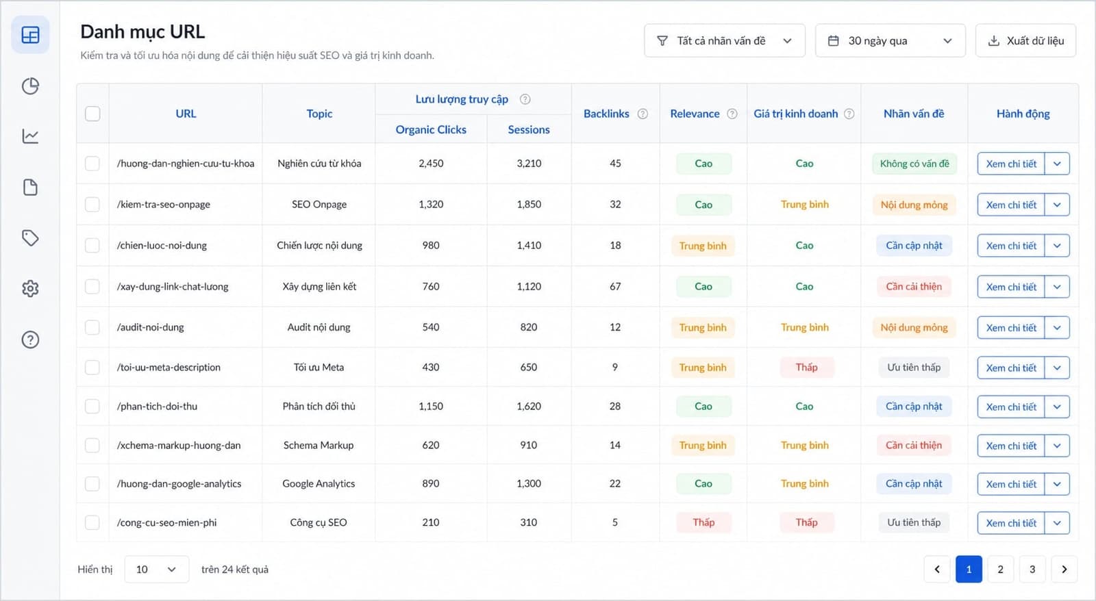Screen dimensions: 1096x601
Task: Open the dashboard table icon in sidebar
Action: click(x=30, y=35)
